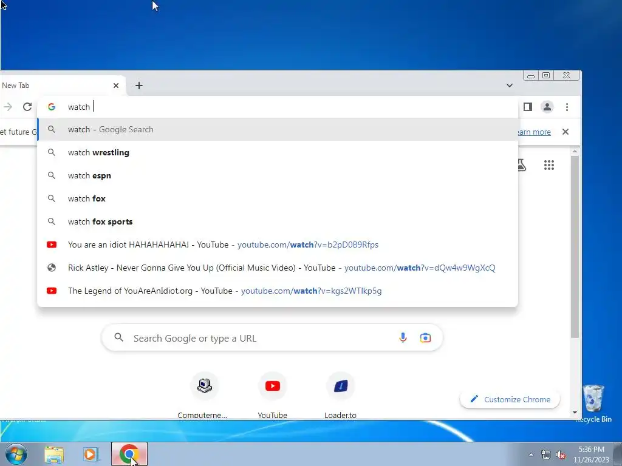Select the Recycle Bin desktop icon
Viewport: 622px width, 466px height.
(x=593, y=404)
